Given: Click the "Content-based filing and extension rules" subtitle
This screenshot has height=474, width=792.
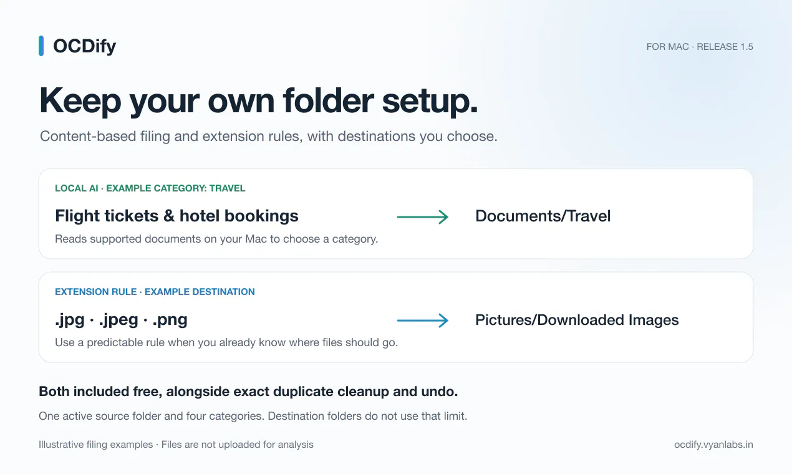Looking at the screenshot, I should pyautogui.click(x=269, y=137).
